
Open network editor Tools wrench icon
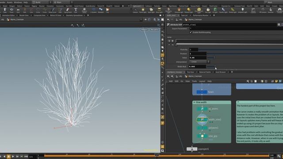pyautogui.click(x=248, y=81)
